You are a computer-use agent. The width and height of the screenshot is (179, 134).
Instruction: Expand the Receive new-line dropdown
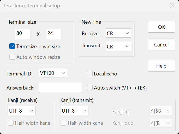[118, 34]
